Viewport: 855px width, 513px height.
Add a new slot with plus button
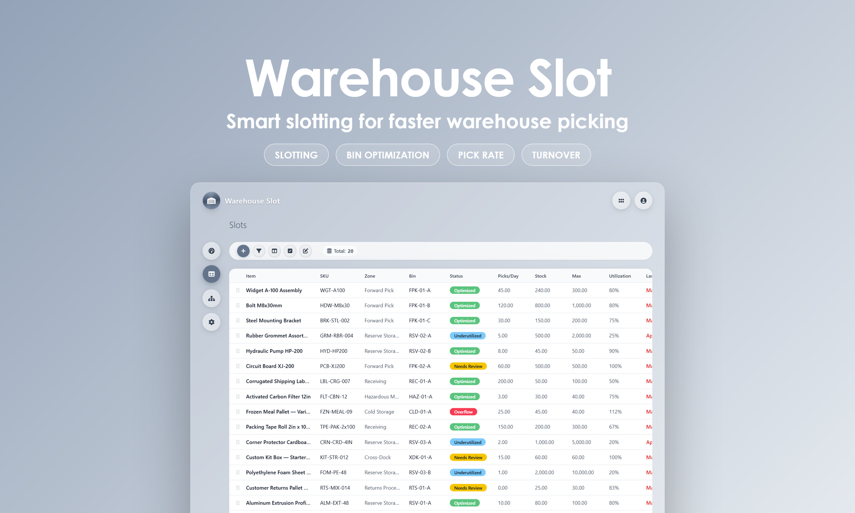[x=243, y=251]
